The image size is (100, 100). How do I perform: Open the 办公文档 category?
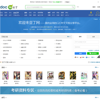pos(41,54)
